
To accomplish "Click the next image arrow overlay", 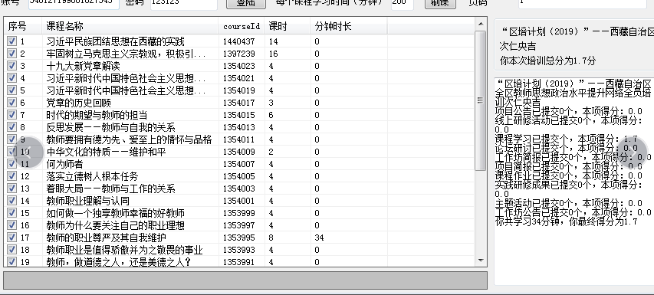I will 633,152.
